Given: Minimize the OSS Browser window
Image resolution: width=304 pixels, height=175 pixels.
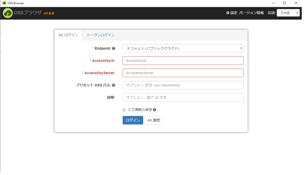Looking at the screenshot, I should pos(273,3).
